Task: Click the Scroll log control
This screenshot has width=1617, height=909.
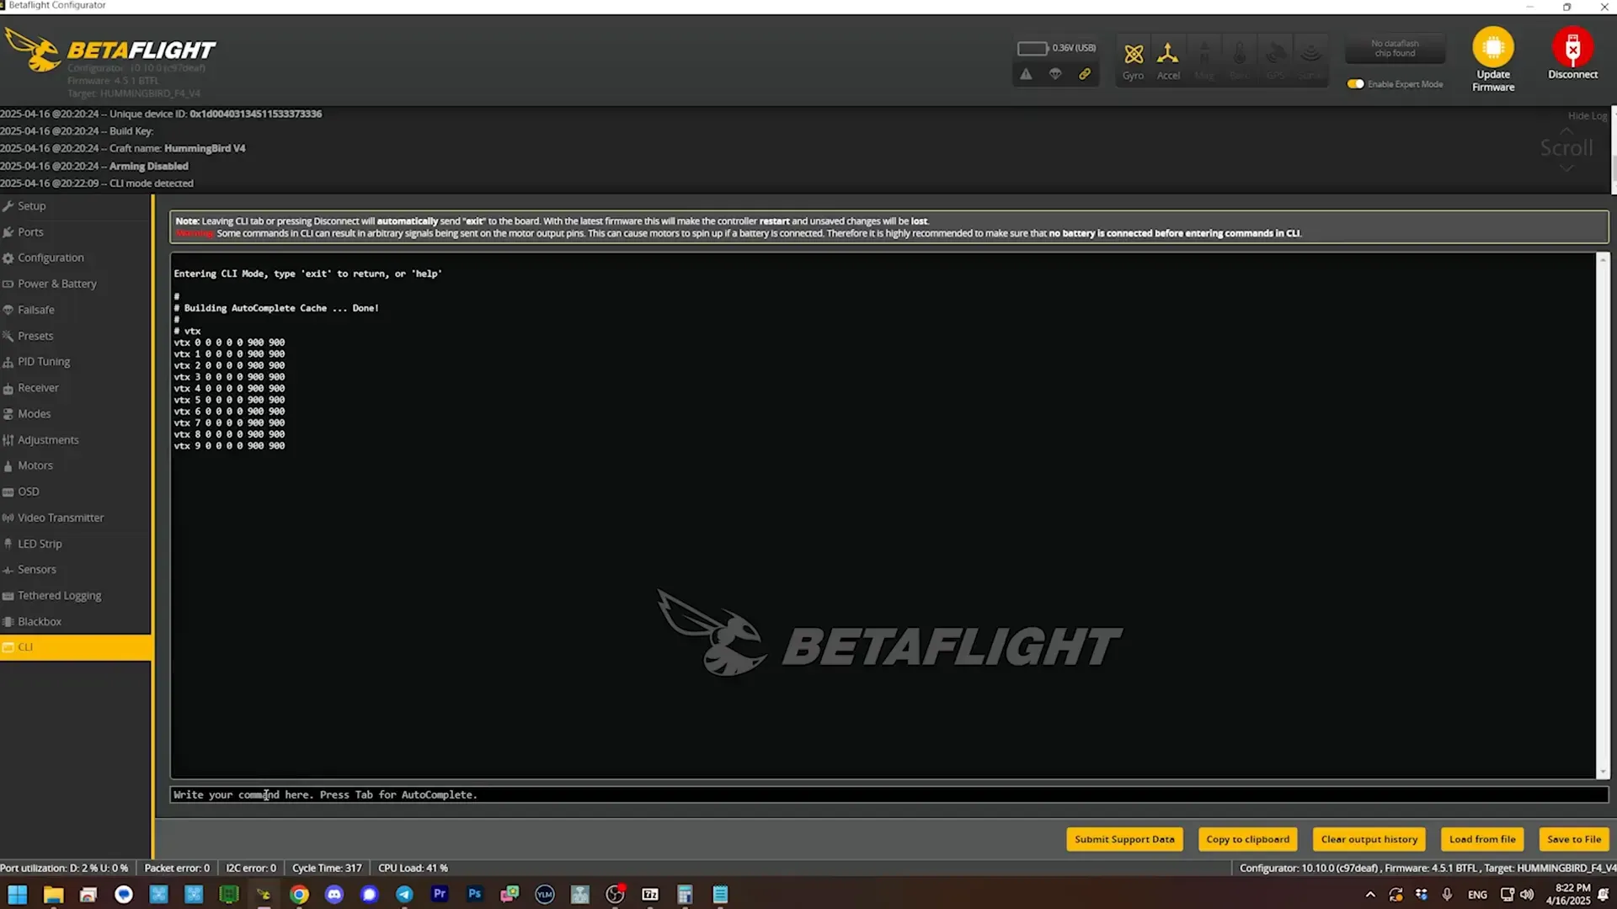Action: 1566,148
